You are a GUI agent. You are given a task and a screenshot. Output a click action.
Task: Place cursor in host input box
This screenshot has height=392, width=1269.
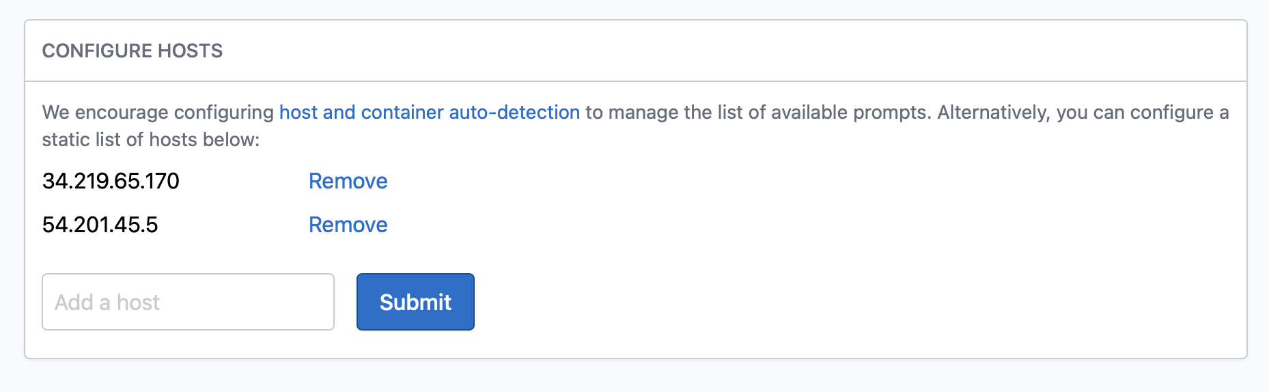(x=188, y=302)
